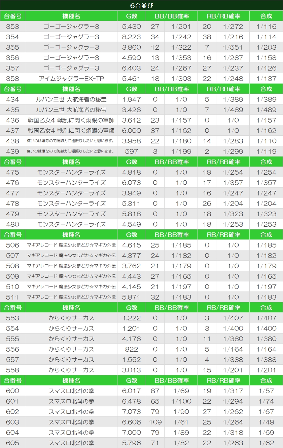Screen dimensions: 283x448
Task: Click RB count 26 in row 478
Action: (207, 204)
